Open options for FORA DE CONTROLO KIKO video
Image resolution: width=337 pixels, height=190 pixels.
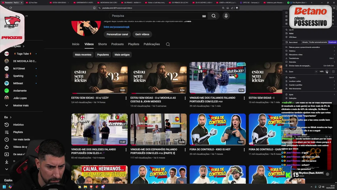click(244, 150)
